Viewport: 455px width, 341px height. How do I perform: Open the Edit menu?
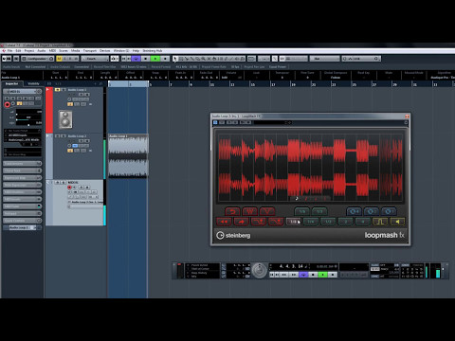pos(18,51)
